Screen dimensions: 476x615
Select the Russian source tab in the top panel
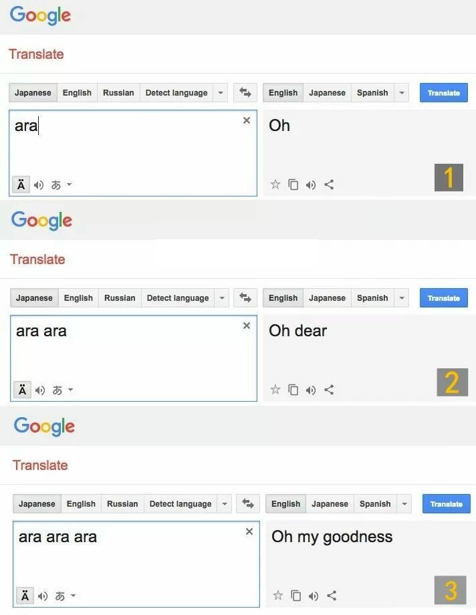coord(118,93)
